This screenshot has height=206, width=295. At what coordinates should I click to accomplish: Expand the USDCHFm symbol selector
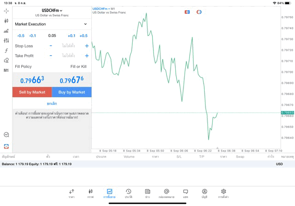[52, 10]
